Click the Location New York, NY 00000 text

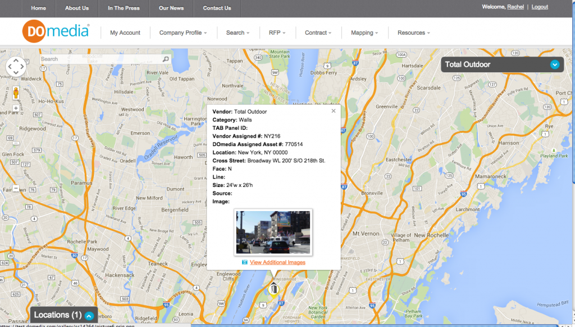pos(250,152)
